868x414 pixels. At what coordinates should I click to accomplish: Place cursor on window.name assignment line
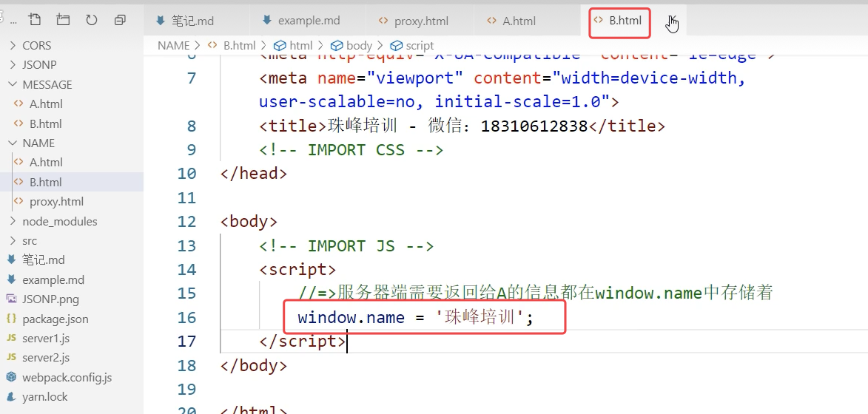(x=415, y=317)
